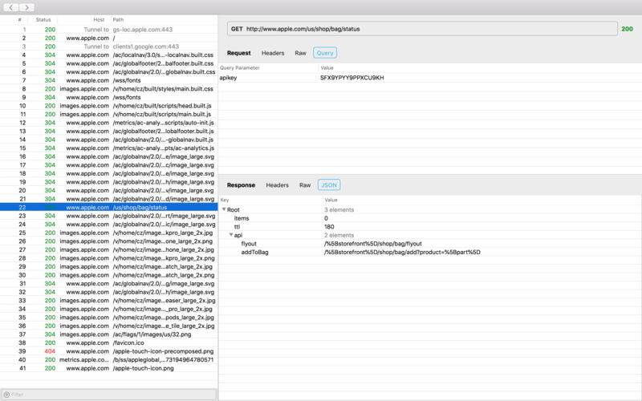The height and width of the screenshot is (401, 642).
Task: Select request 12 auto-init.js
Action: click(109, 123)
